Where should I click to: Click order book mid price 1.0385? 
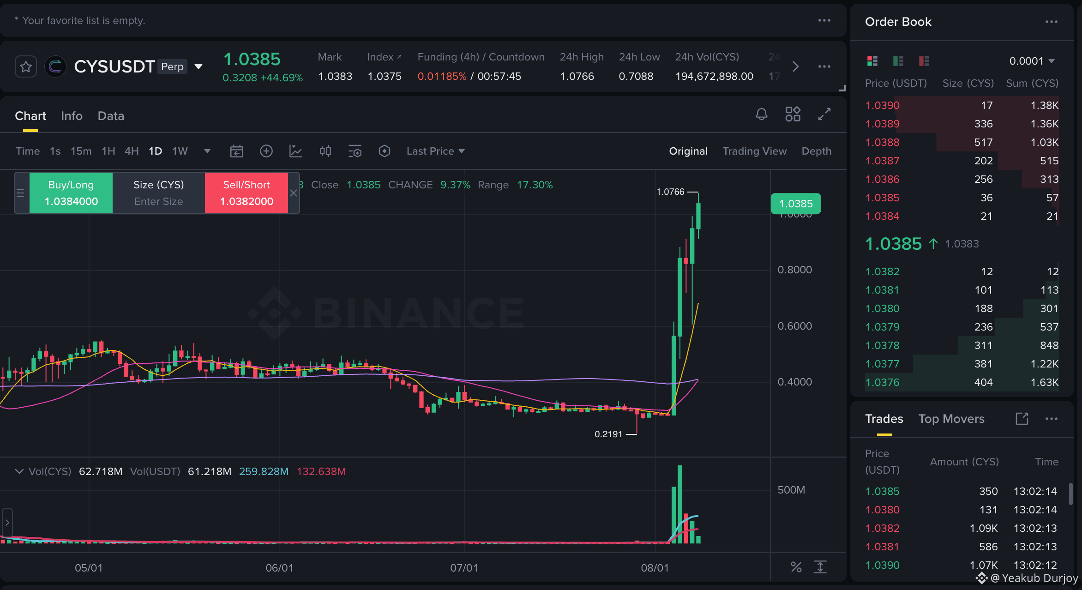tap(893, 244)
